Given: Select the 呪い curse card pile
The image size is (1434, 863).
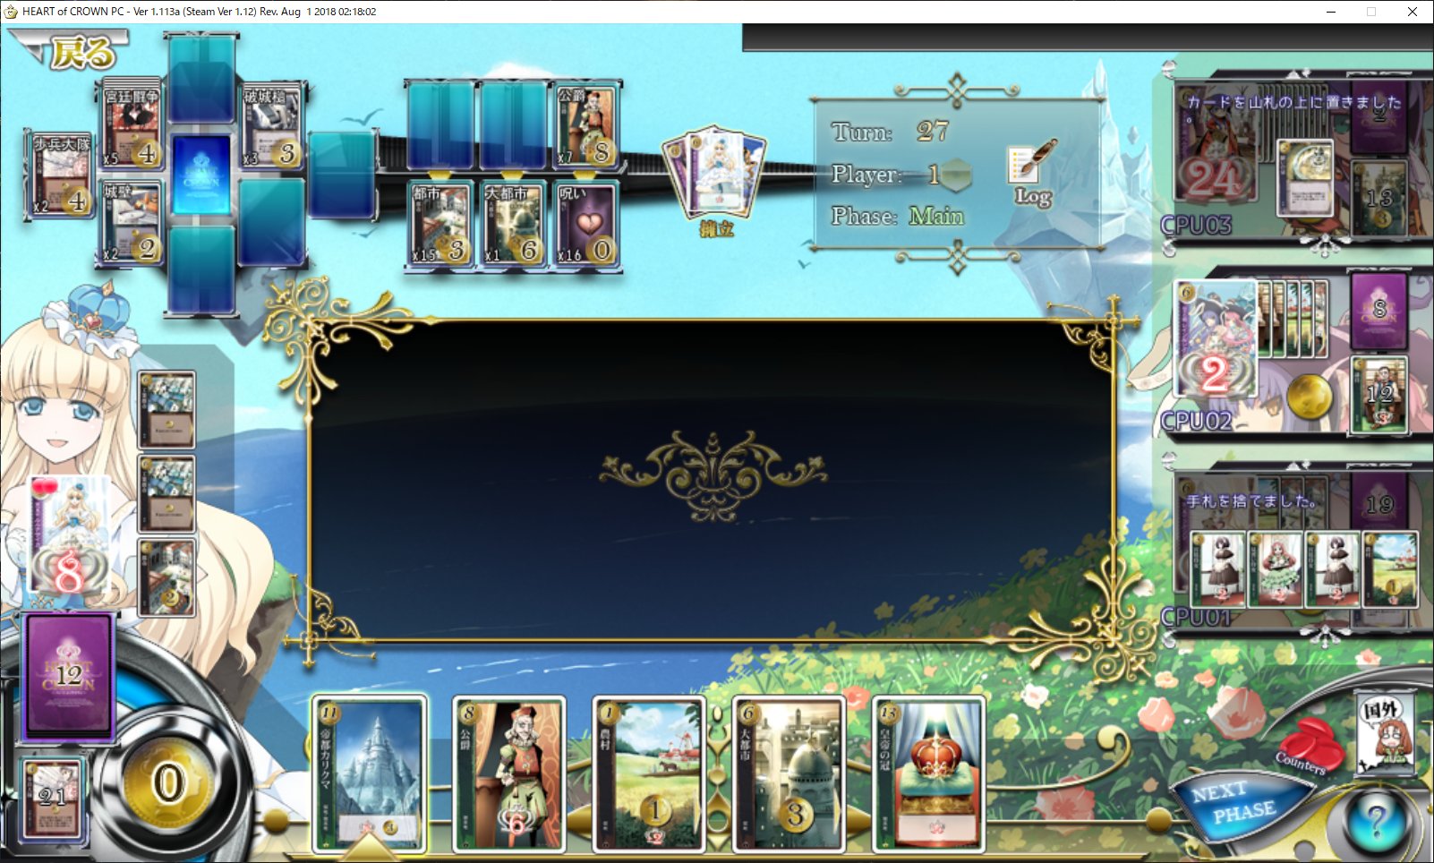Looking at the screenshot, I should pos(586,224).
